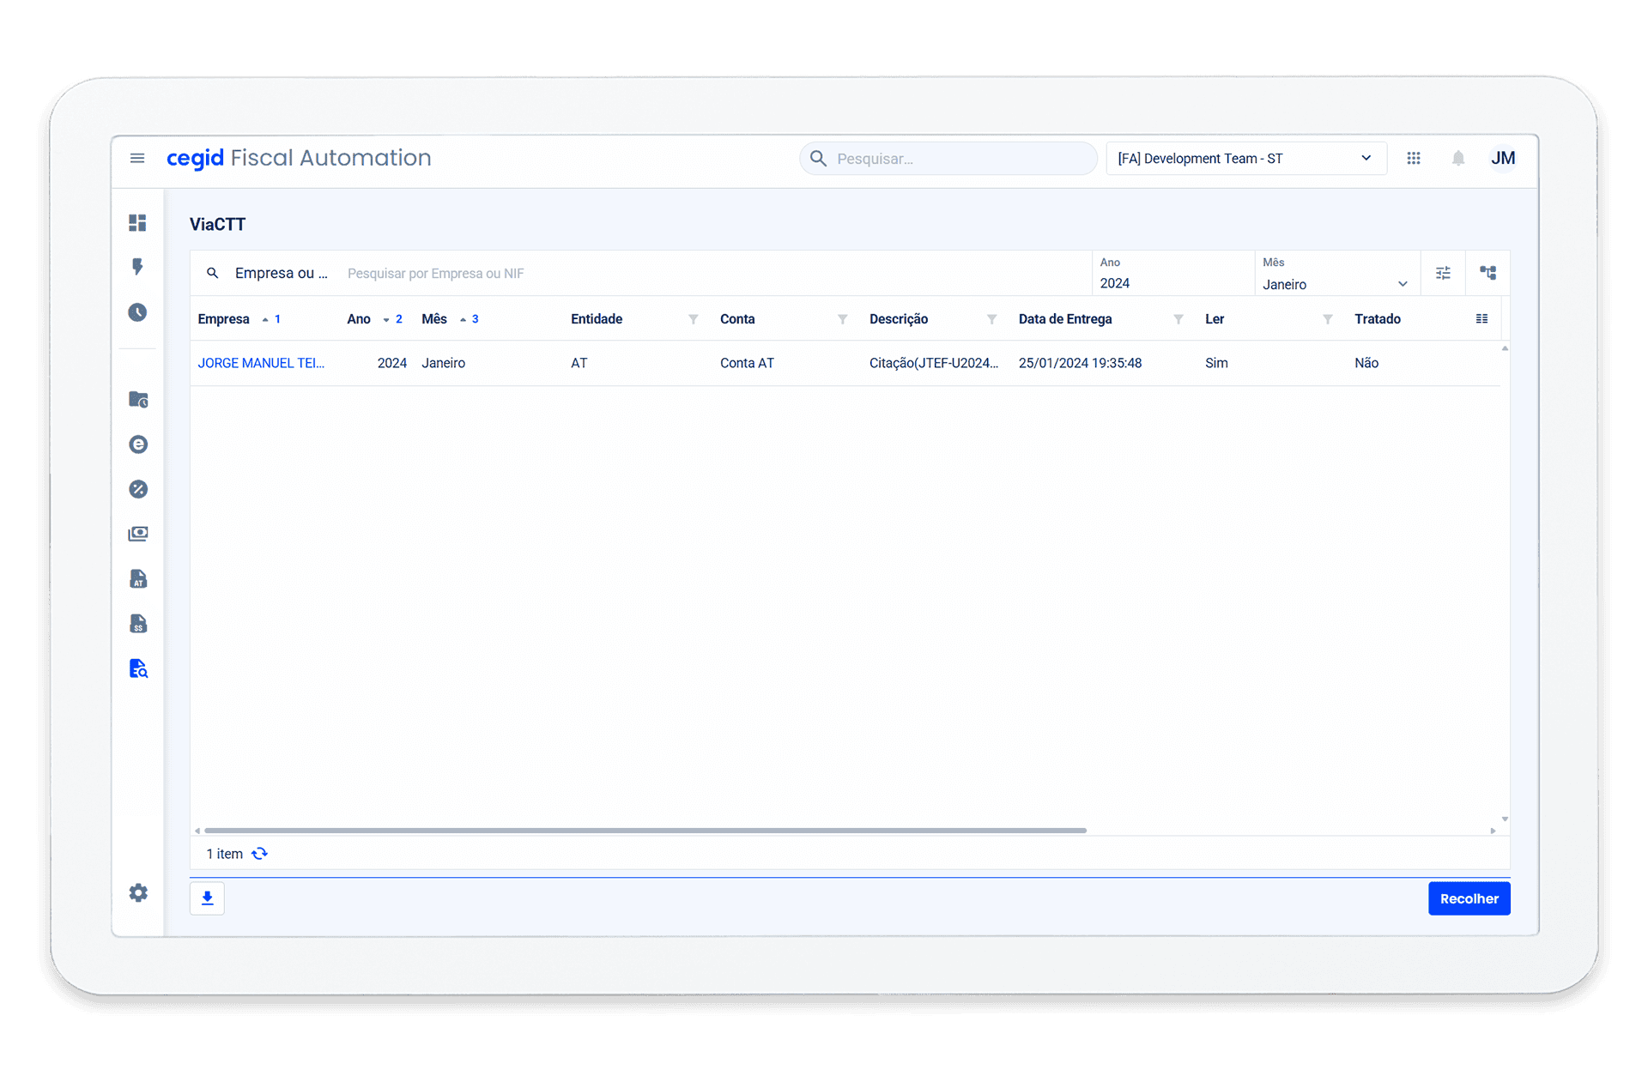This screenshot has width=1648, height=1088.
Task: Open the column chooser icon
Action: pos(1481,319)
